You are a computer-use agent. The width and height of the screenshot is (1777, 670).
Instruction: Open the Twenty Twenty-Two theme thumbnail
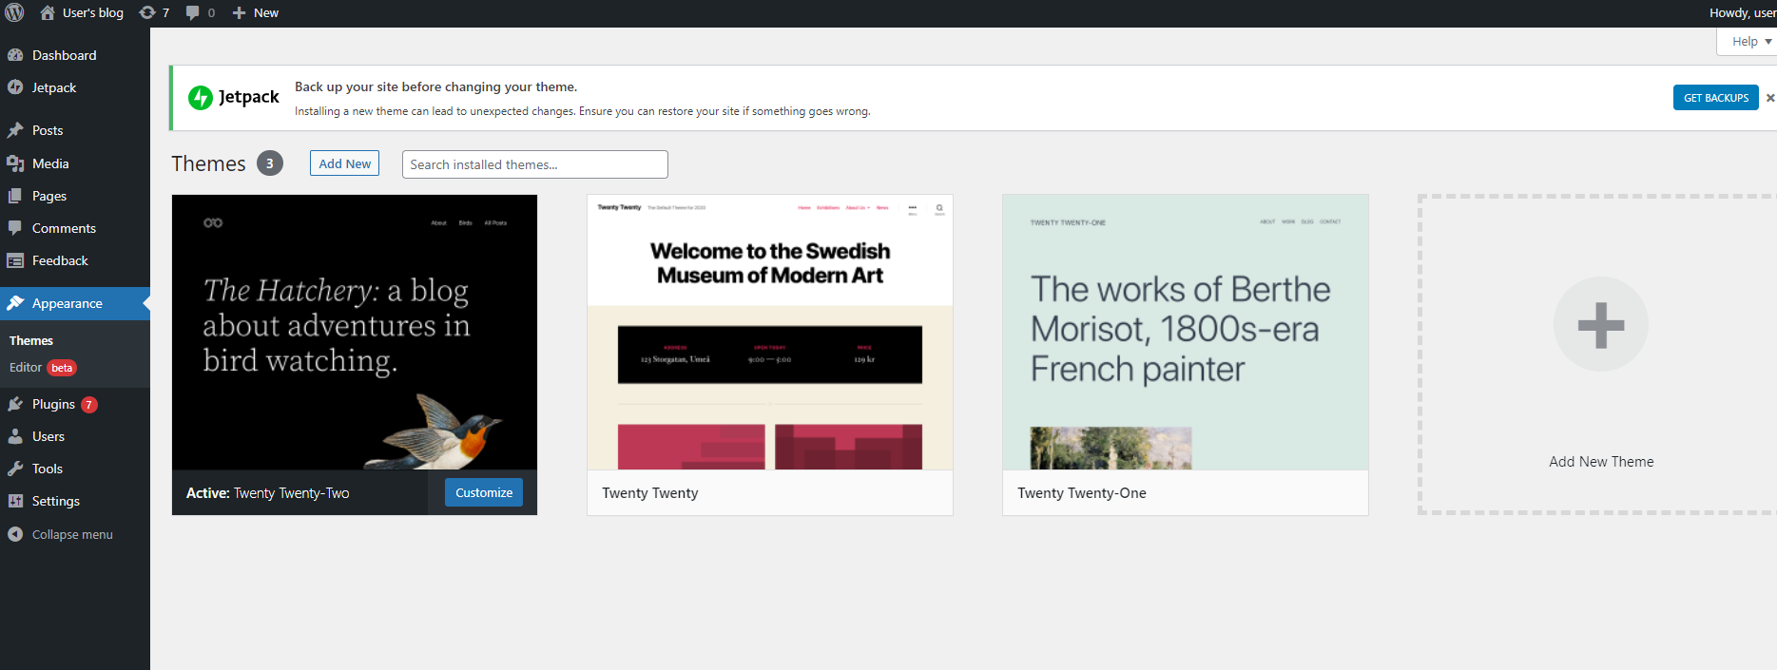pyautogui.click(x=355, y=333)
